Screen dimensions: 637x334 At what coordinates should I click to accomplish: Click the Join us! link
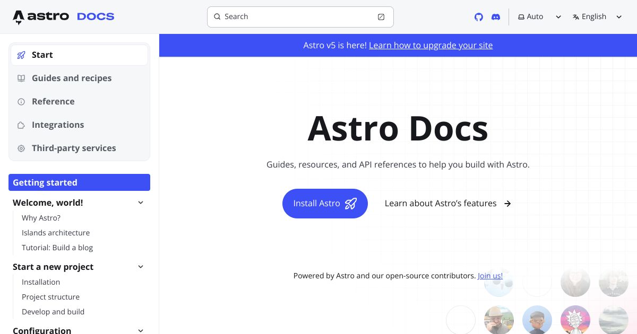point(490,276)
